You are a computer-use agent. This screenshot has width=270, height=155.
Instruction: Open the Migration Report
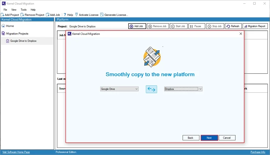pyautogui.click(x=255, y=26)
